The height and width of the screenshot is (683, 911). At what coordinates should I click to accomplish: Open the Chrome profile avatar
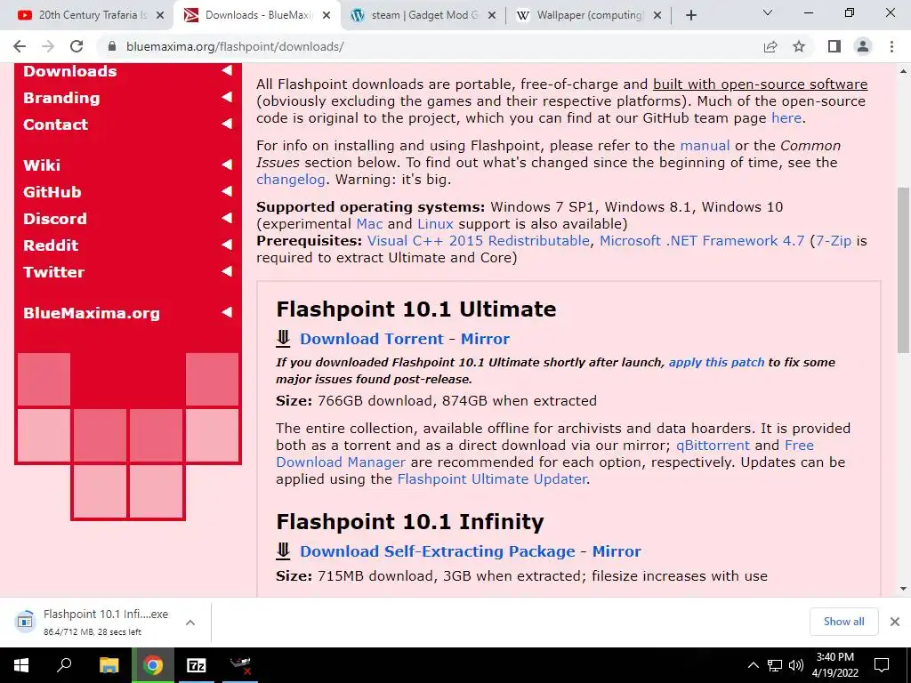[863, 46]
